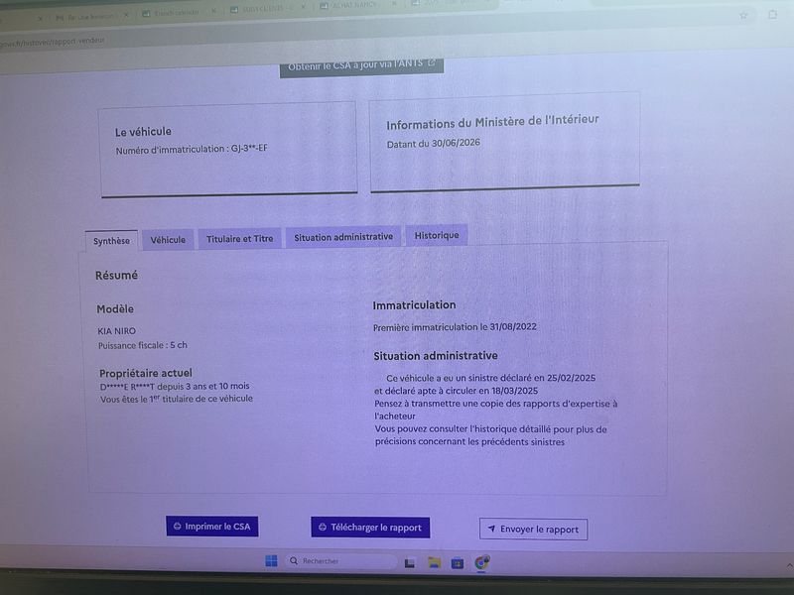Open the Historique tab
This screenshot has height=595, width=794.
(x=437, y=235)
